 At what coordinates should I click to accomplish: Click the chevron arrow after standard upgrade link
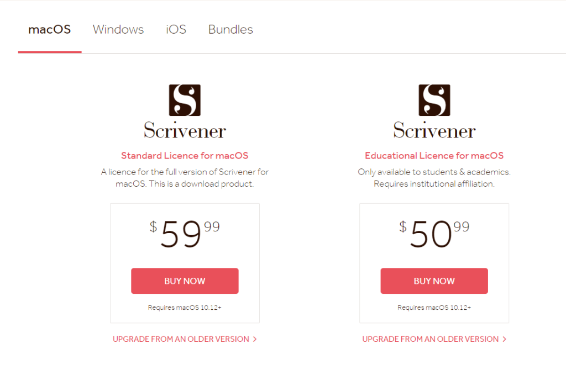[255, 339]
